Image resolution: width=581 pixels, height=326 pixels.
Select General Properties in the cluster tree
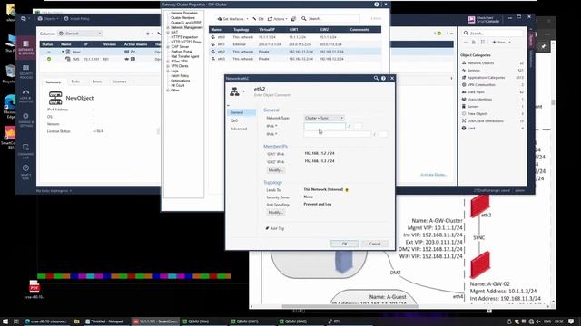coord(184,13)
